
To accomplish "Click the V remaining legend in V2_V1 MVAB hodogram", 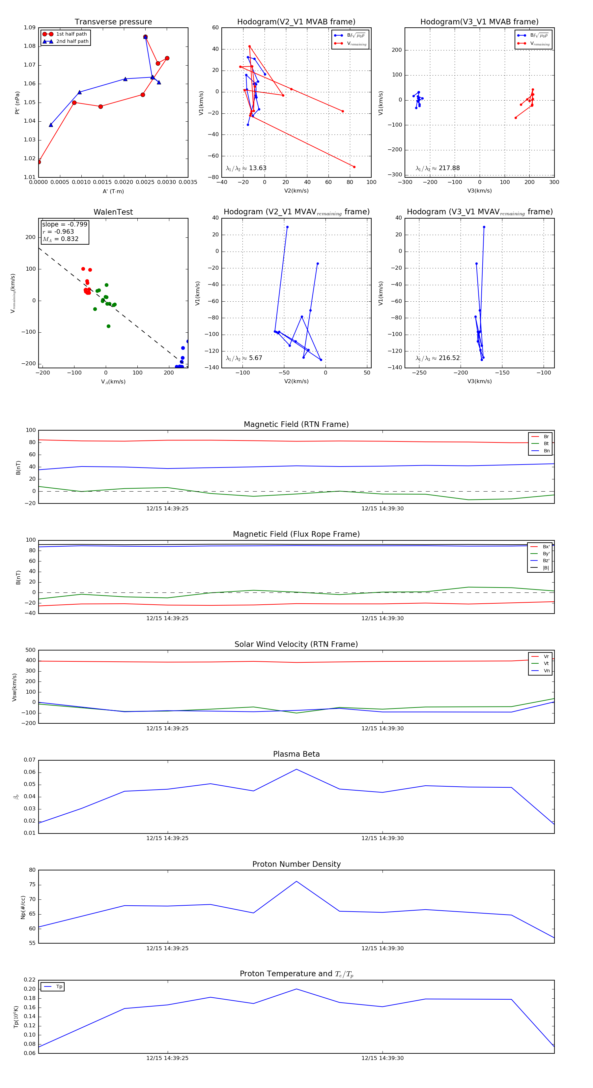I will (350, 43).
